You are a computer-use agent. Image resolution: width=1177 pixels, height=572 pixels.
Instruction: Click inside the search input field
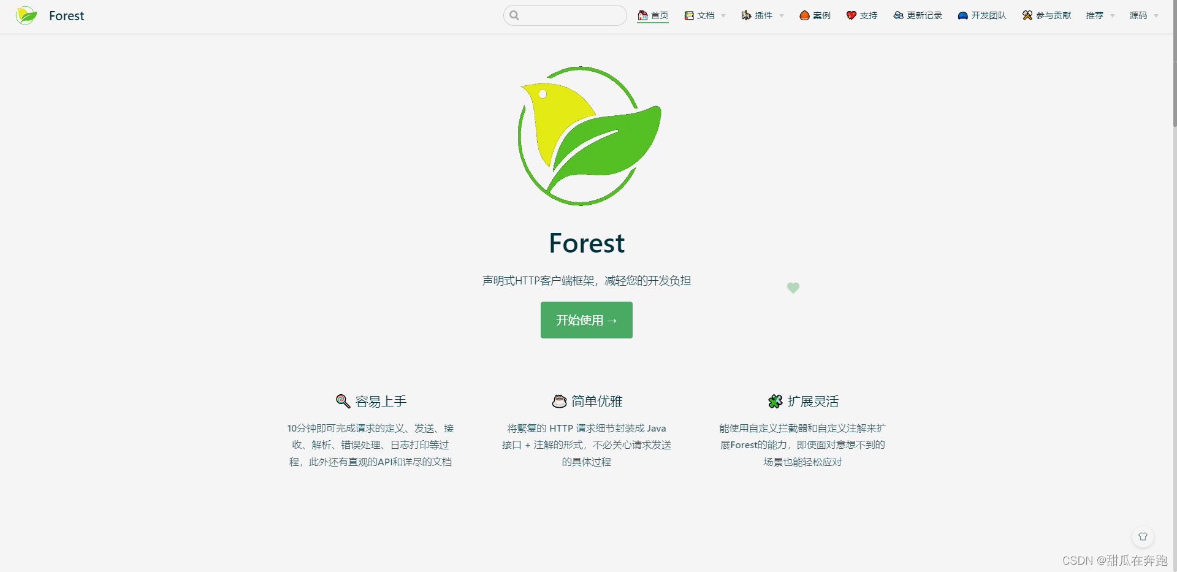coord(564,15)
